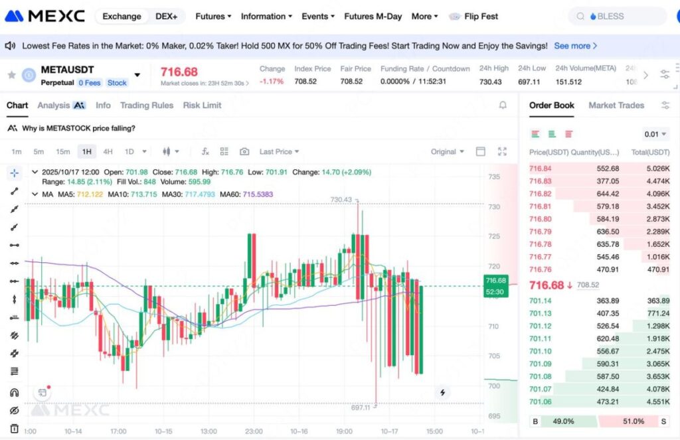Show only sell orders in order book
The image size is (680, 440).
pyautogui.click(x=568, y=134)
